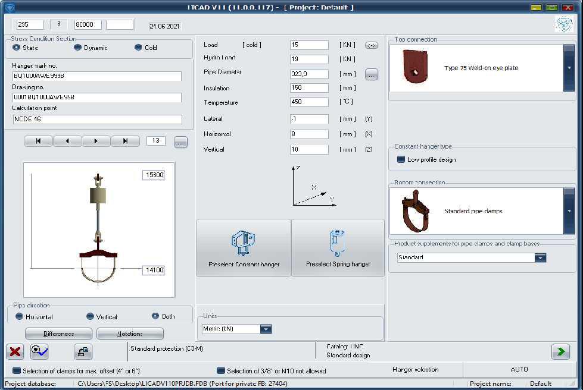
Task: Go to previous record button
Action: tap(67, 141)
